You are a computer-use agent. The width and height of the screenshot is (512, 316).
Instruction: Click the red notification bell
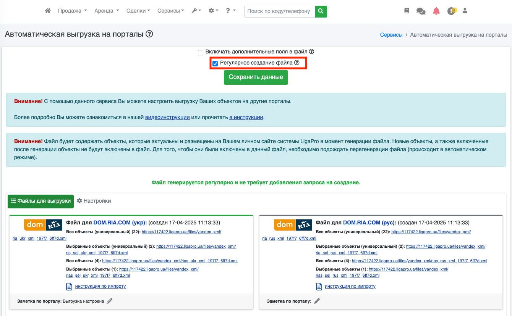tap(436, 11)
